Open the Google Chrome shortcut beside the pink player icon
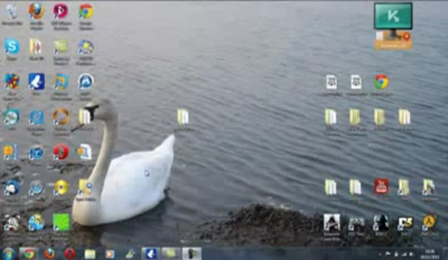448x260 pixels. click(86, 11)
